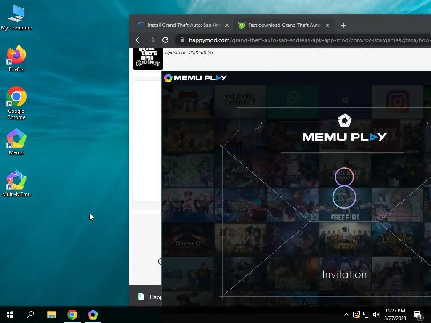This screenshot has height=323, width=431.
Task: Open the notification center icon
Action: [418, 315]
